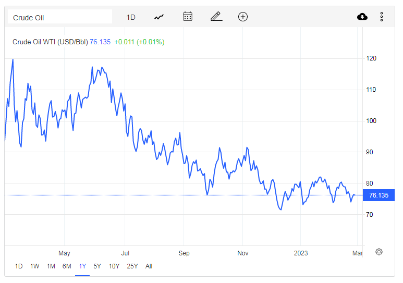Show the 10Y price history
This screenshot has width=403, height=283.
[x=114, y=266]
